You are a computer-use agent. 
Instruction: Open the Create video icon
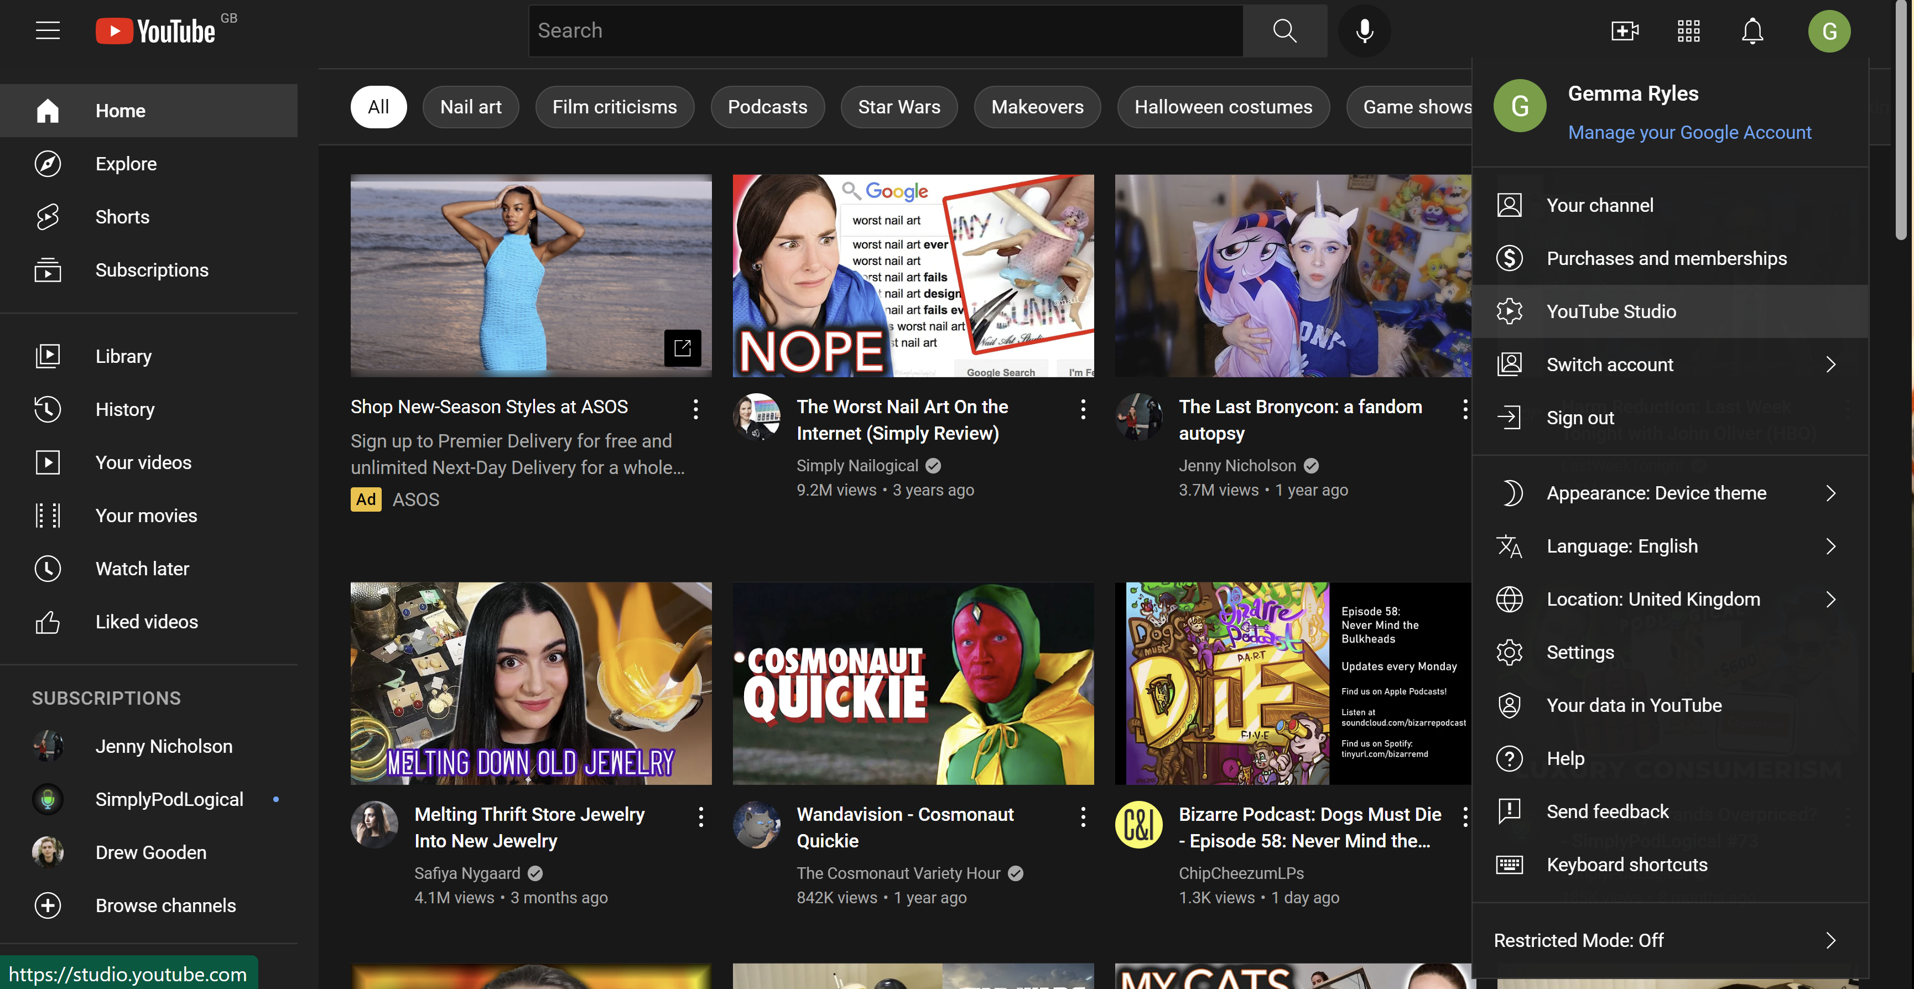1624,31
